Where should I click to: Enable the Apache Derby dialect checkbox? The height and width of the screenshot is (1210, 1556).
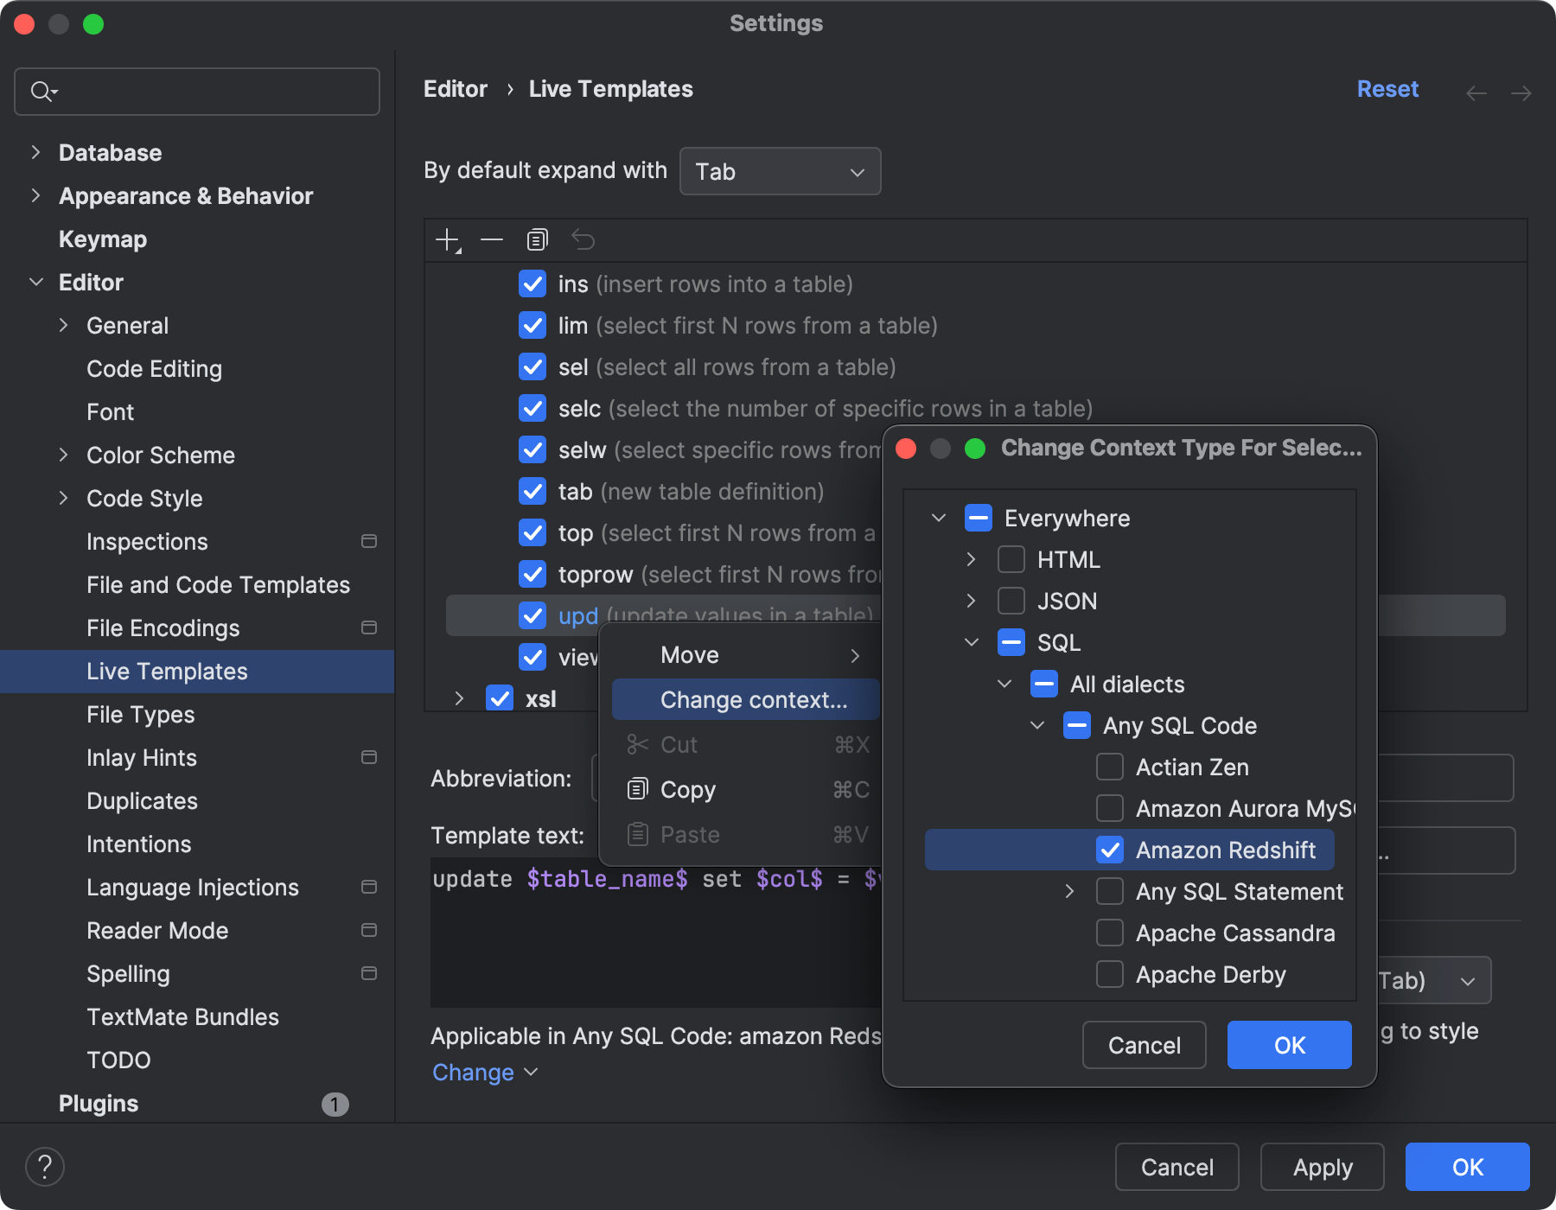coord(1110,974)
